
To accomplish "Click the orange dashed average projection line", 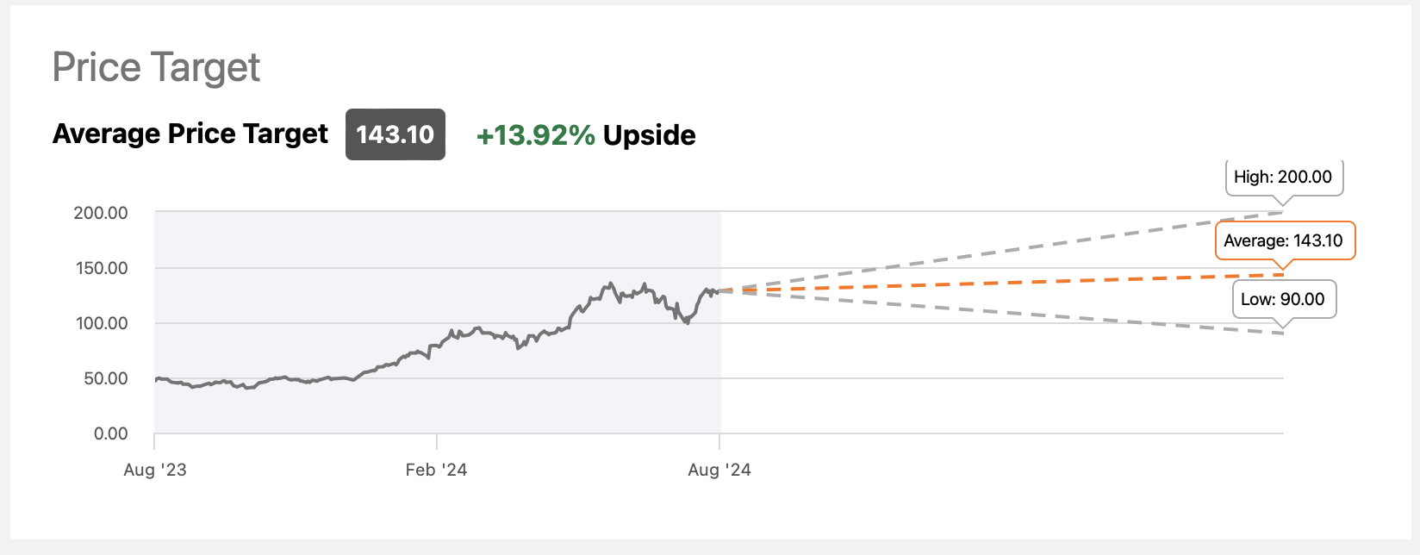I will [x=1000, y=284].
